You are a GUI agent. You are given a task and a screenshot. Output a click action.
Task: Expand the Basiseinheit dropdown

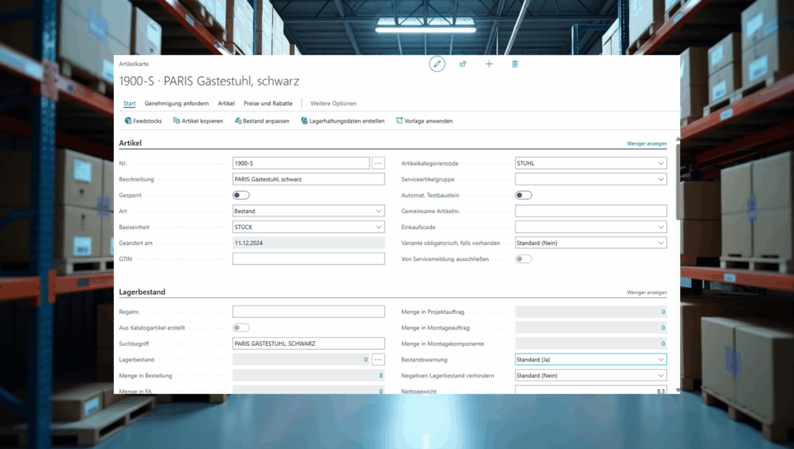pyautogui.click(x=309, y=227)
